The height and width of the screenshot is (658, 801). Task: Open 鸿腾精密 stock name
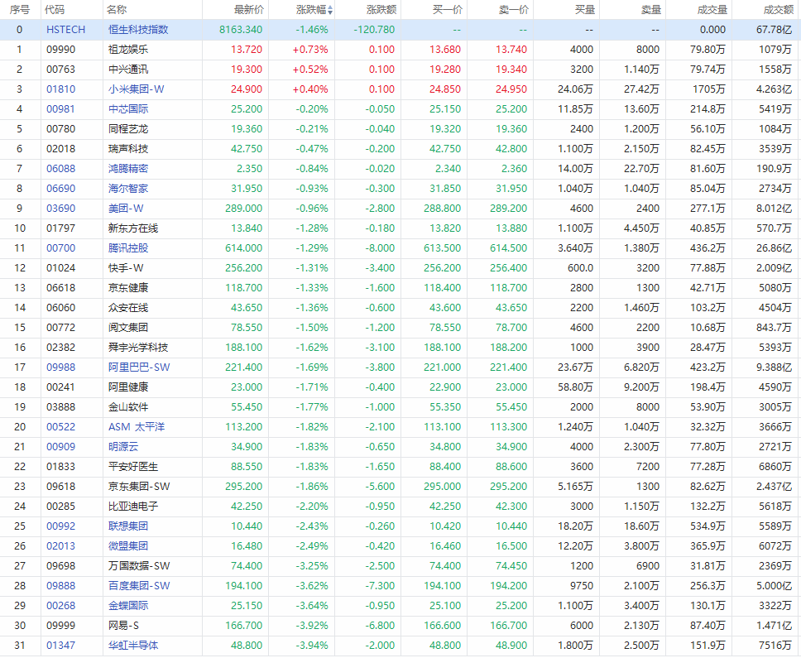coord(128,169)
